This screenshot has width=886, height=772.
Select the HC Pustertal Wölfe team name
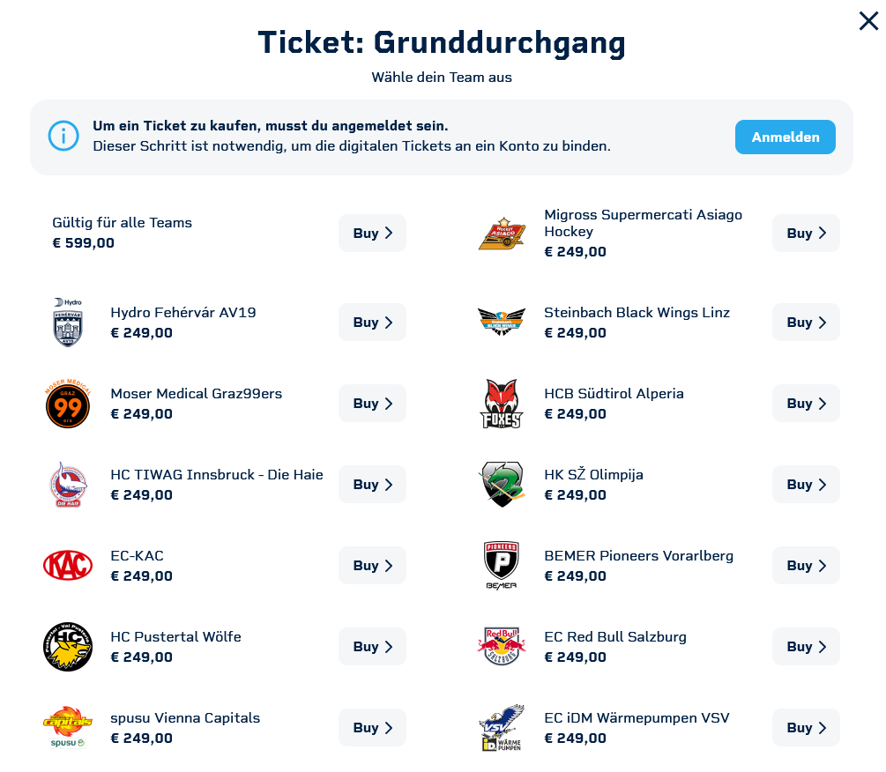[175, 637]
